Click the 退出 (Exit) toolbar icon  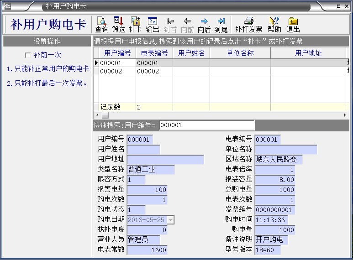click(293, 25)
